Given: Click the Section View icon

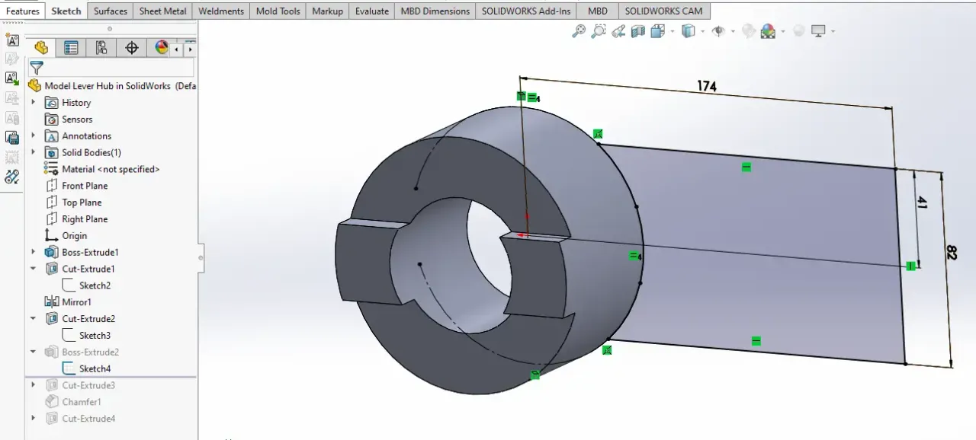Looking at the screenshot, I should tap(637, 31).
